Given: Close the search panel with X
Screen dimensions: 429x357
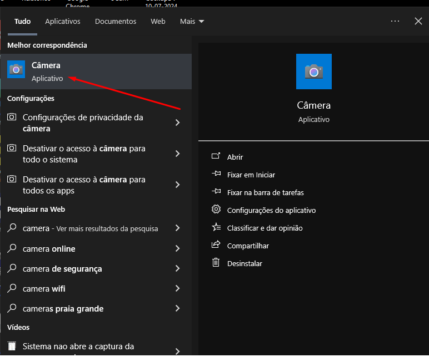Looking at the screenshot, I should click(418, 21).
